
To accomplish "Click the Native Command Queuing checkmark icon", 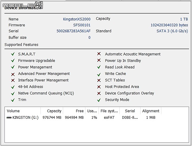I will pyautogui.click(x=13, y=94).
